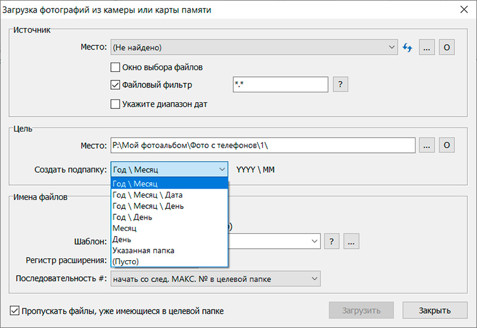The height and width of the screenshot is (328, 477).
Task: Click the browse '...' button next to target path
Action: [x=426, y=145]
